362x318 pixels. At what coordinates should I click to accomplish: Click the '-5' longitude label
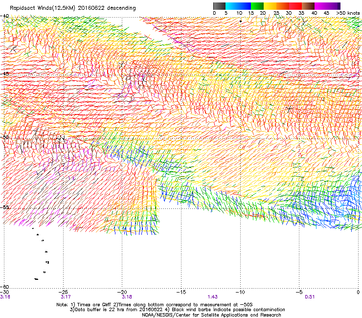pos(299,292)
